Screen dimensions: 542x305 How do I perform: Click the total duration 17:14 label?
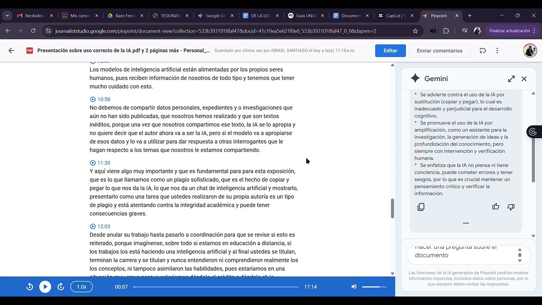[310, 287]
